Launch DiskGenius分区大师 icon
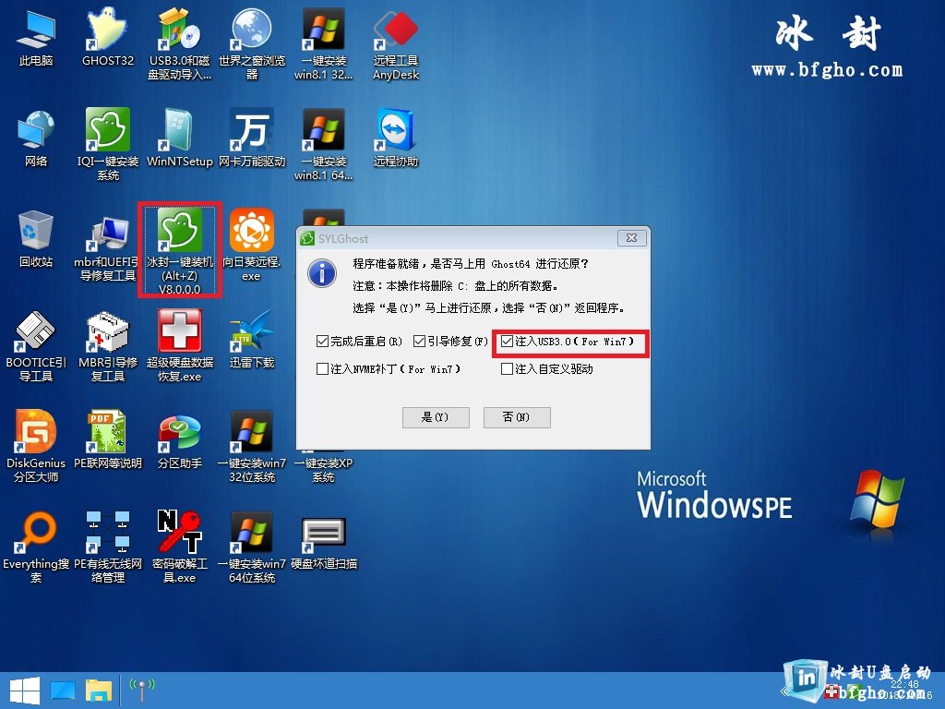945x709 pixels. click(x=36, y=446)
